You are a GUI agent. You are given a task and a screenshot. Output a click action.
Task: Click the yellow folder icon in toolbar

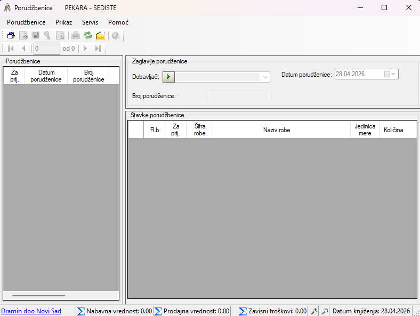(x=100, y=35)
